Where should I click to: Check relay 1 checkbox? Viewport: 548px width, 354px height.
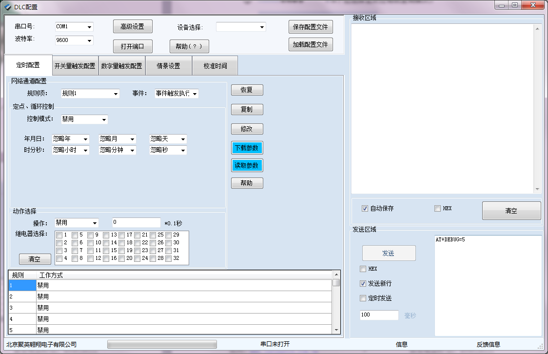59,235
